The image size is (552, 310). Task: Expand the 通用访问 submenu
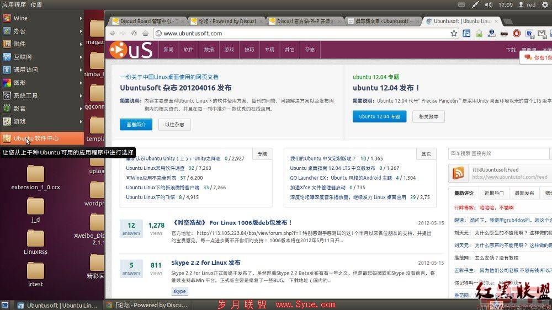(x=42, y=70)
